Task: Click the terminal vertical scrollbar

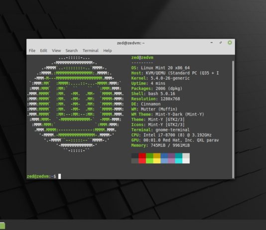Action: [233, 119]
